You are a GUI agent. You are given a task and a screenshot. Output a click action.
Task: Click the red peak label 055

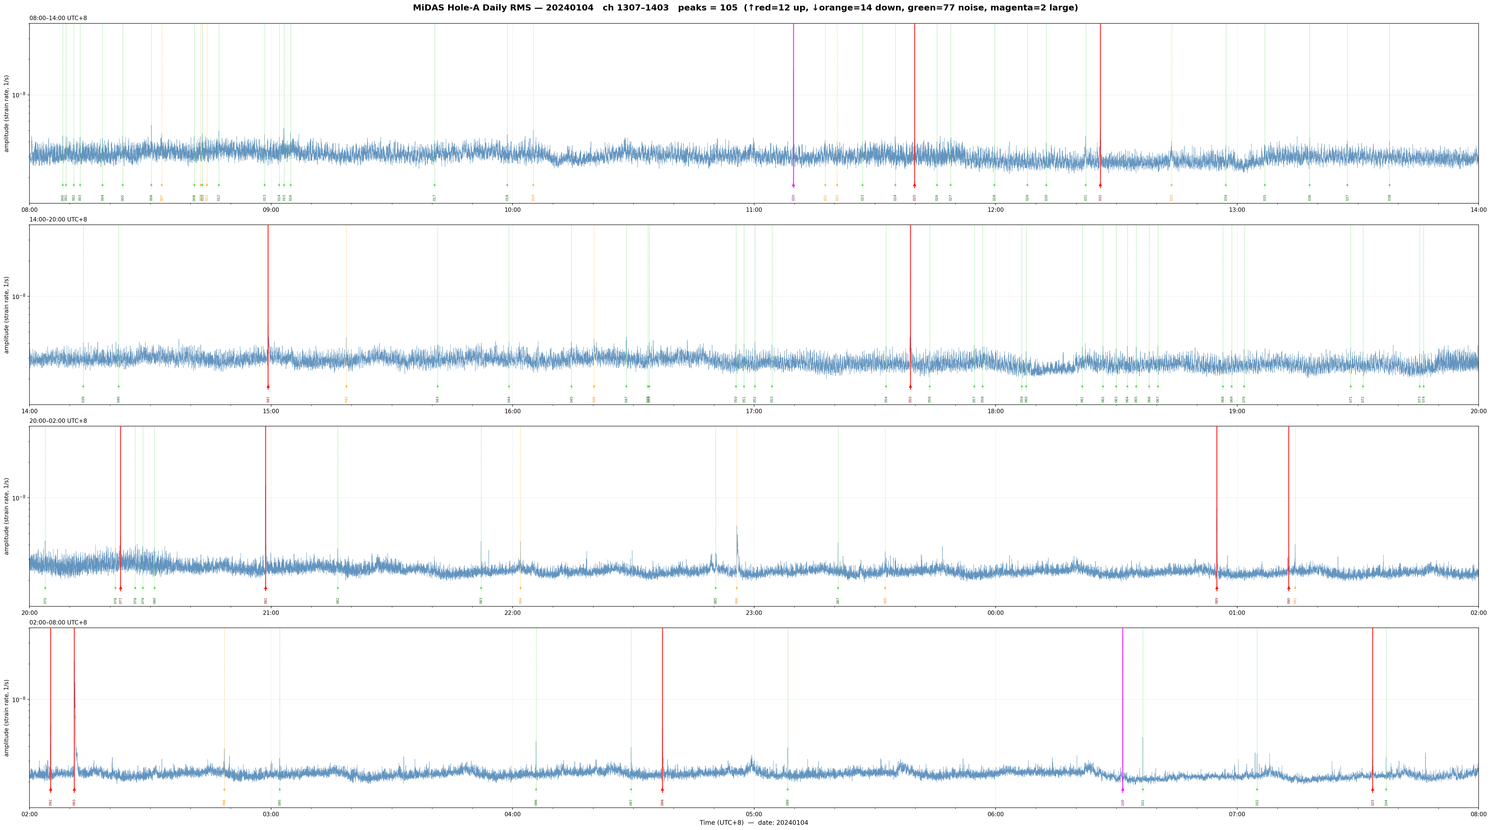pyautogui.click(x=910, y=399)
